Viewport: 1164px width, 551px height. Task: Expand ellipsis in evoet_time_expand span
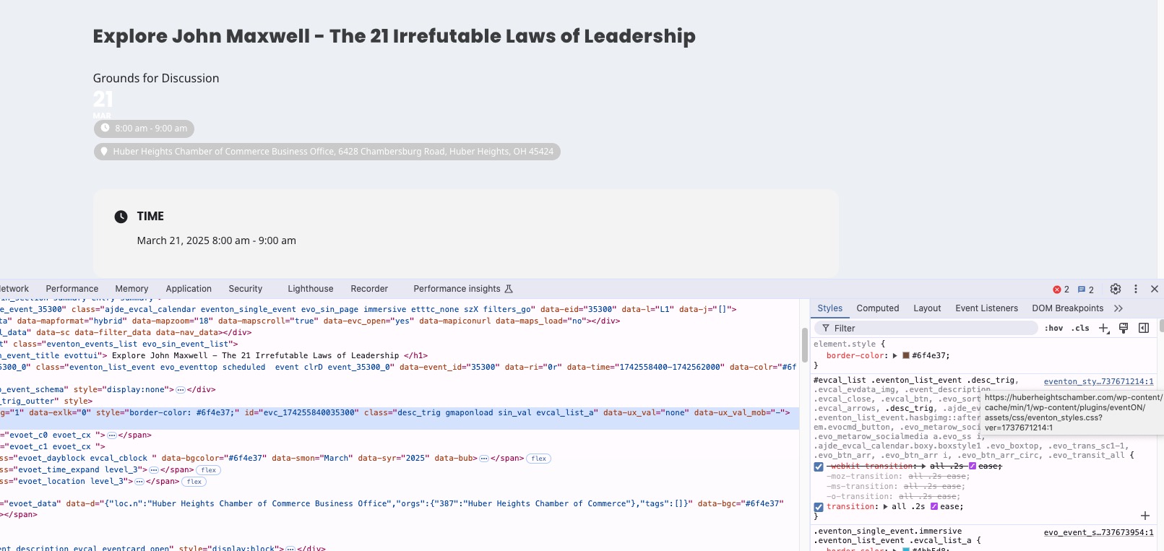click(153, 470)
